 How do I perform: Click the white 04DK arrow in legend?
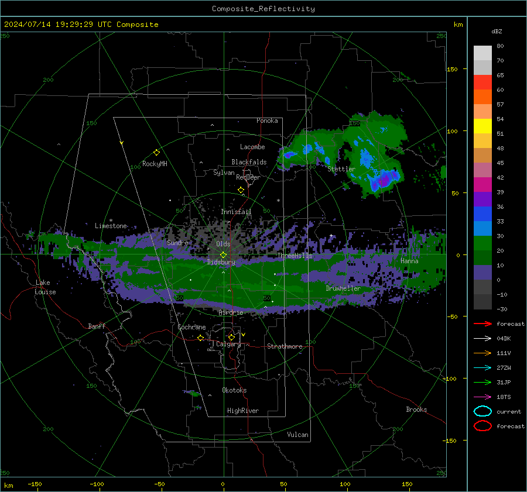pos(482,339)
